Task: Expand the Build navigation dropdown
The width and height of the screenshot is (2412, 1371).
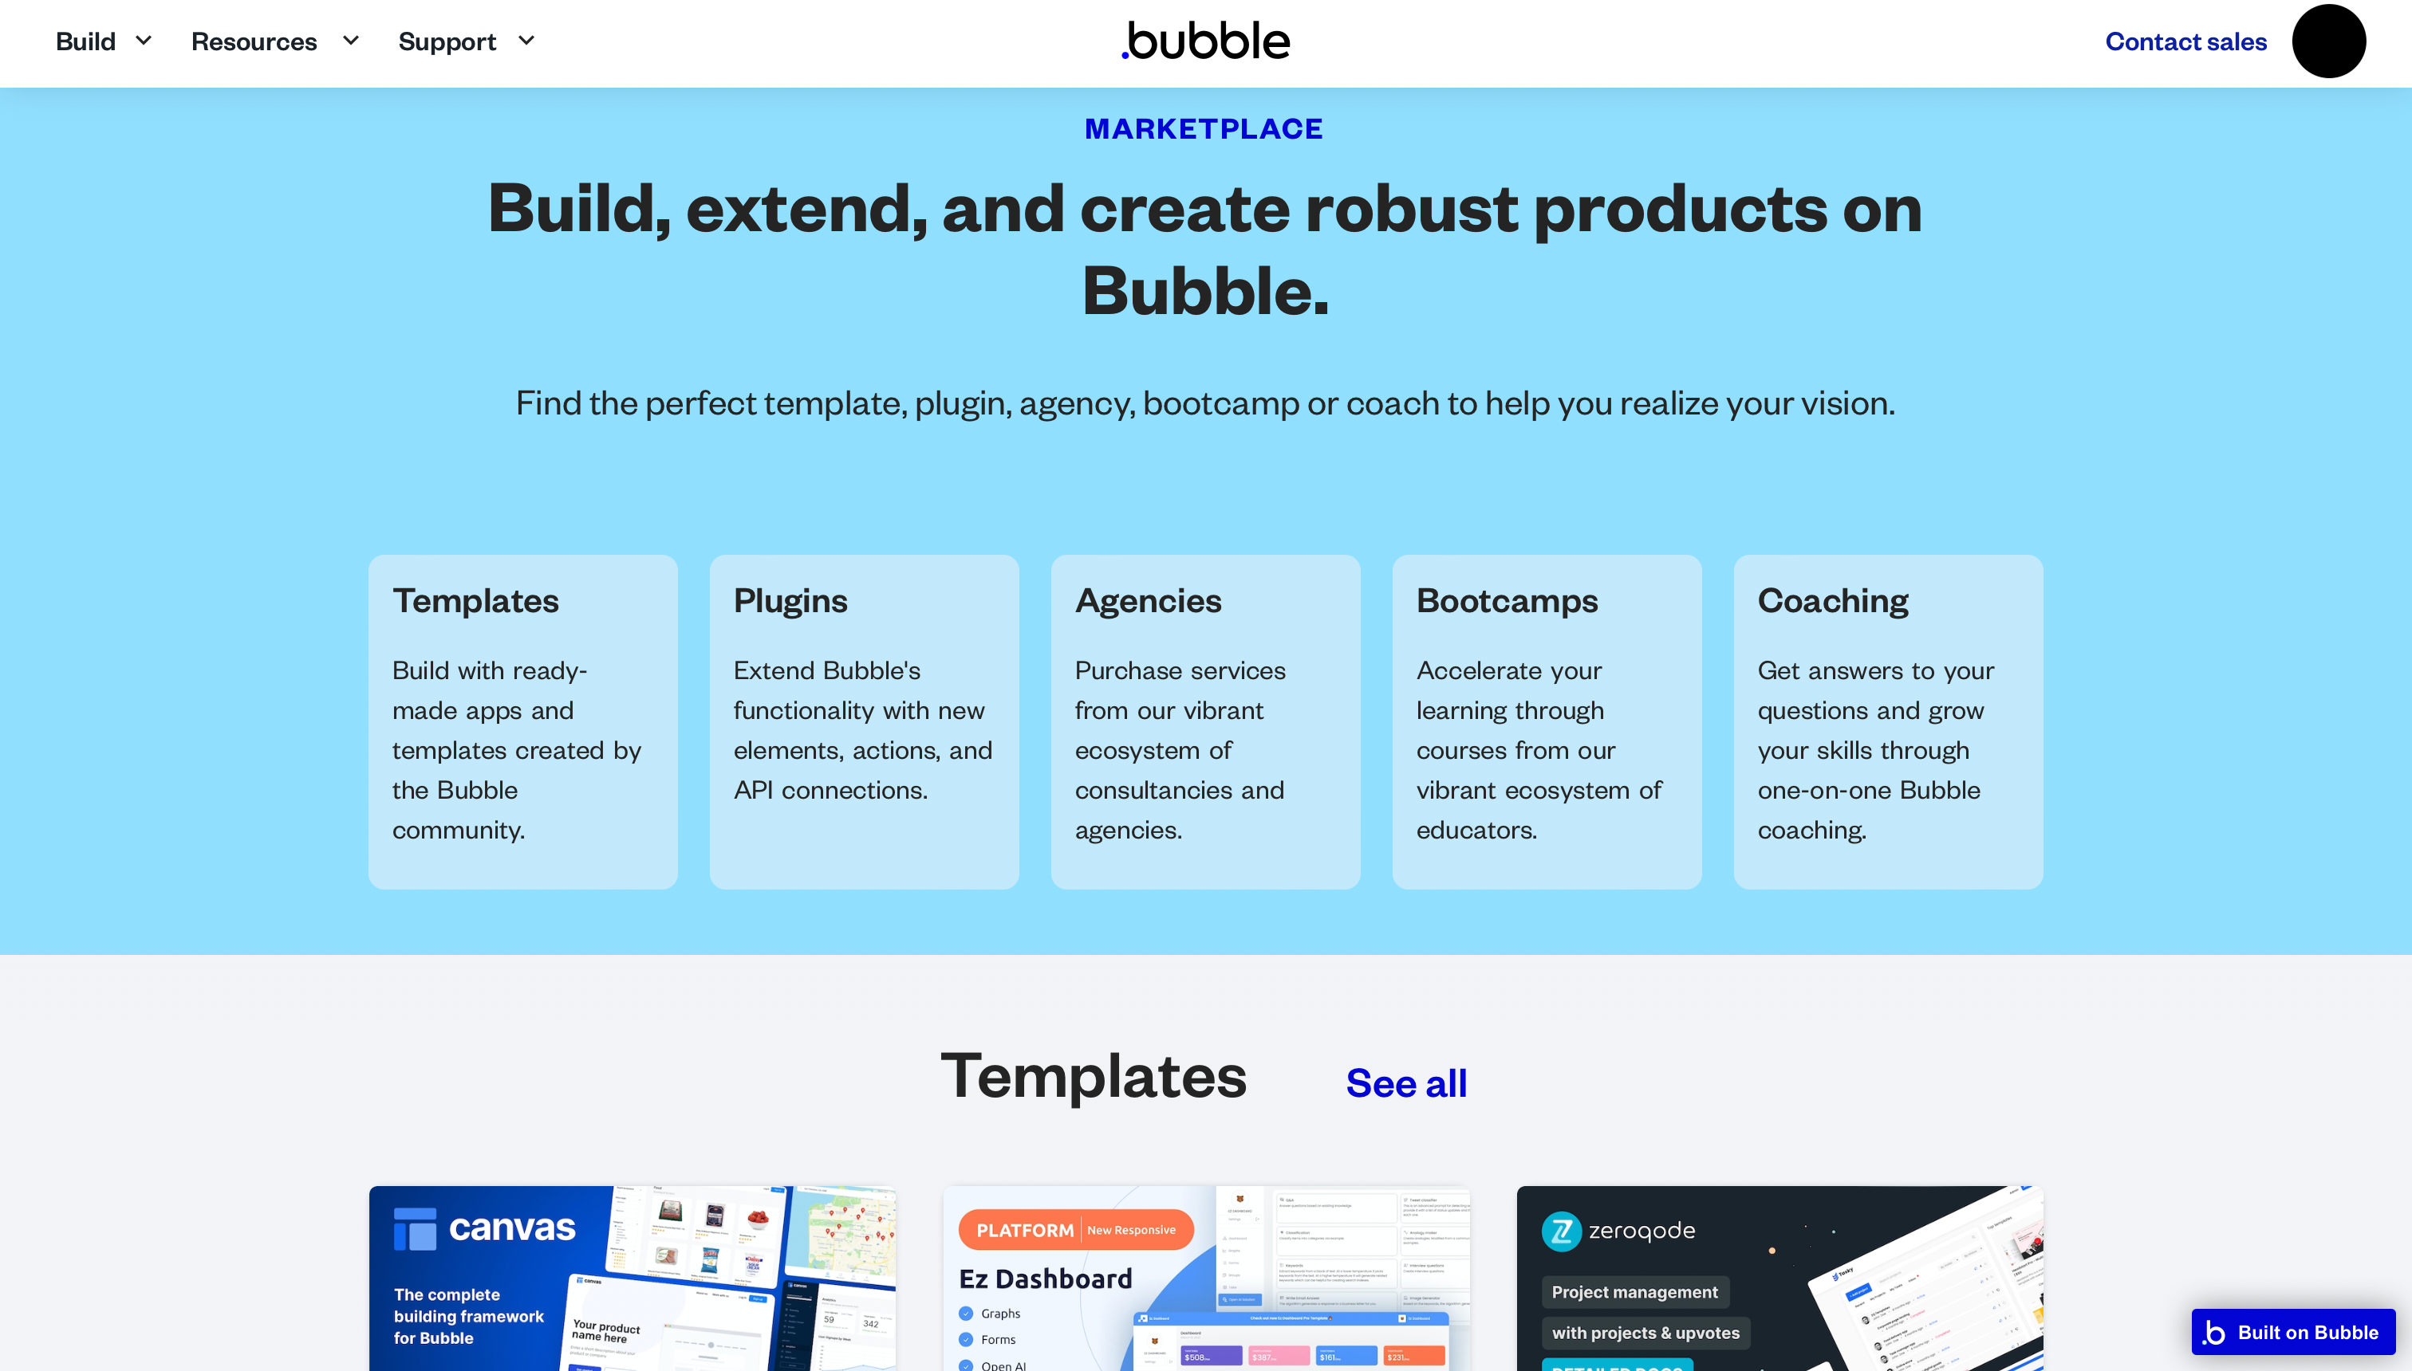Action: [x=103, y=41]
